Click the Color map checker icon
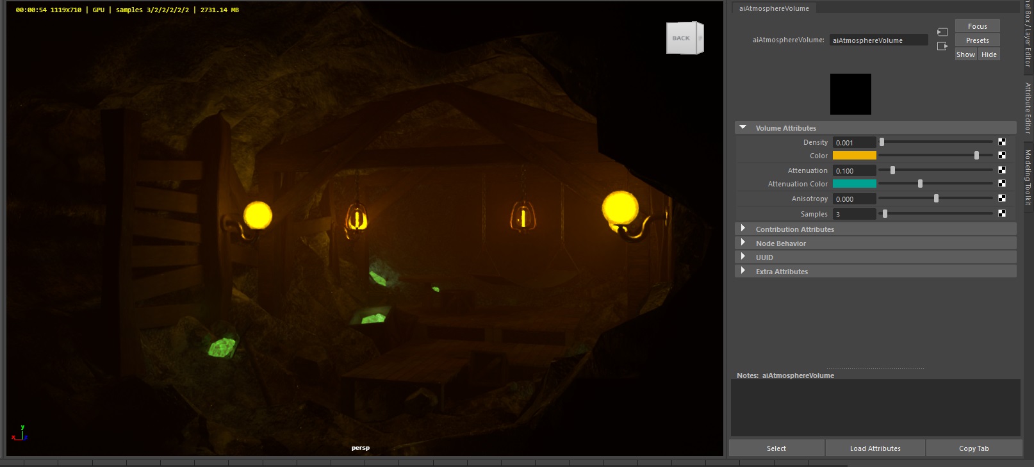The height and width of the screenshot is (467, 1034). point(1002,156)
